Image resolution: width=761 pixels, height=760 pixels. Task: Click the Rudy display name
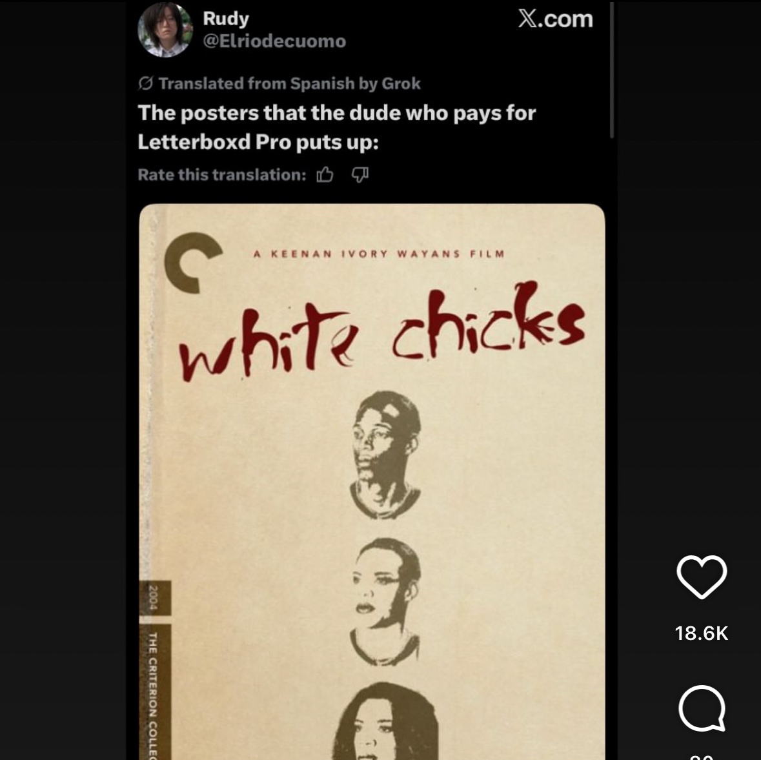(226, 19)
